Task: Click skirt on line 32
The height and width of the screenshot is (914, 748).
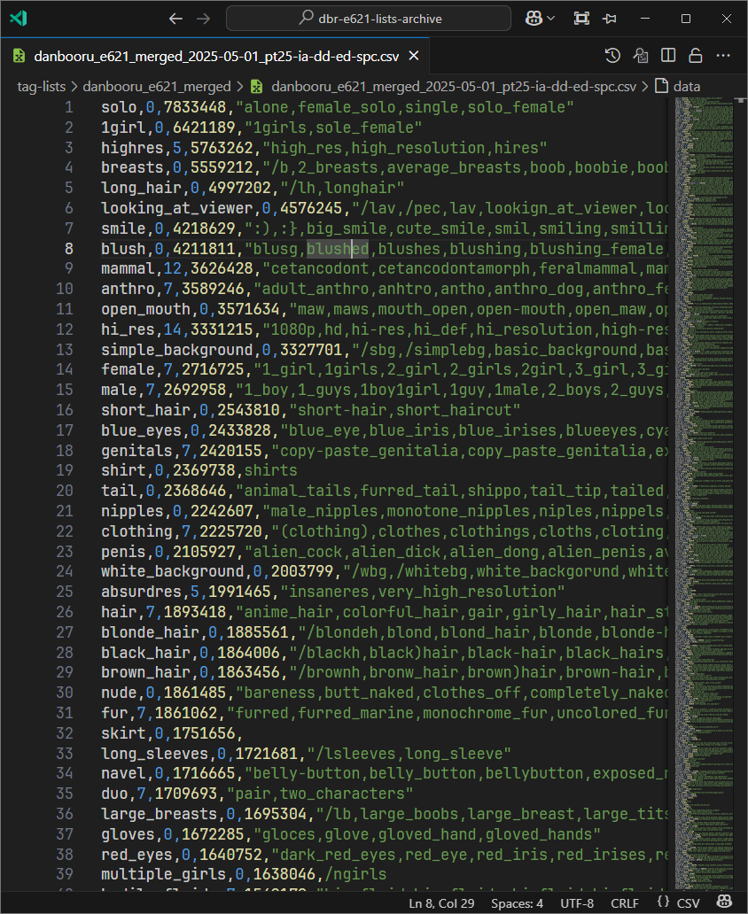Action: coord(124,733)
